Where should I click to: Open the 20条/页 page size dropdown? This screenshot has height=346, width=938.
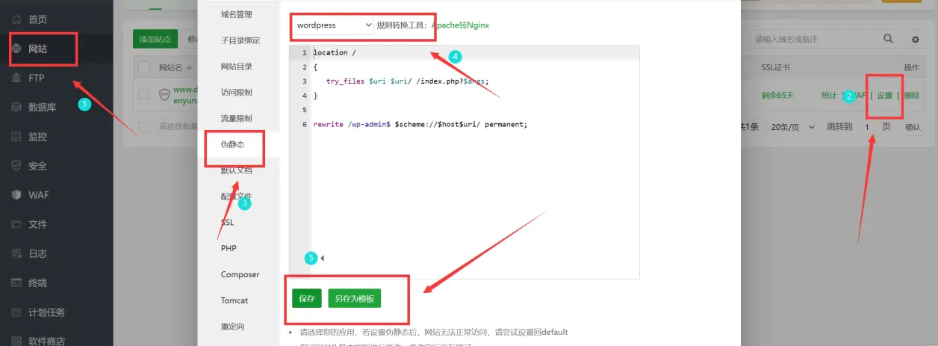click(792, 127)
